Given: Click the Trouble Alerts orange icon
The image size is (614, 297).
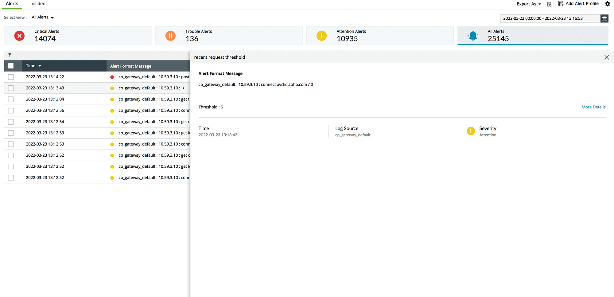Looking at the screenshot, I should click(171, 36).
